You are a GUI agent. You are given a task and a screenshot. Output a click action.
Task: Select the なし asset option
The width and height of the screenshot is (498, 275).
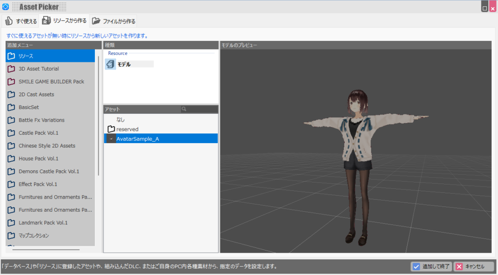[x=121, y=119]
